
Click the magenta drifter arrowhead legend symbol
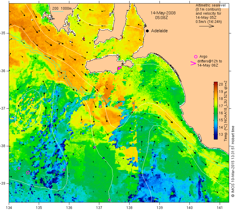(x=193, y=63)
